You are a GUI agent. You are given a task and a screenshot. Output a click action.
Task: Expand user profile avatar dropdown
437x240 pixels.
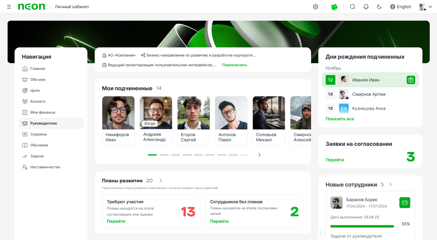tap(425, 7)
